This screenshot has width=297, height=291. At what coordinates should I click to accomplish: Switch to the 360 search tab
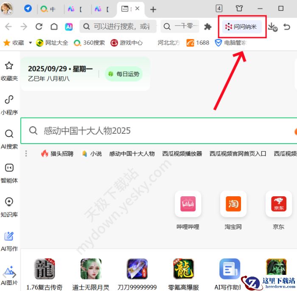[48, 9]
